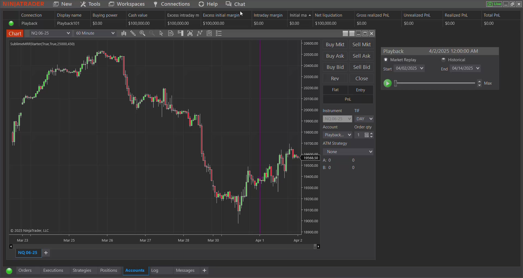
Task: Switch to the Positions tab
Action: [108, 270]
